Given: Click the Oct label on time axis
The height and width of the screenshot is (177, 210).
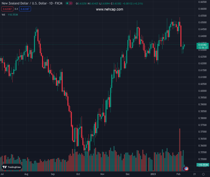Looking at the screenshot, I should (x=78, y=174).
